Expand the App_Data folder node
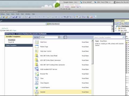The width and height of the screenshot is (129, 96). [x=116, y=30]
